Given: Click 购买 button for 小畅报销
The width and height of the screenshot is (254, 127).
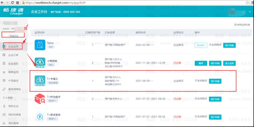Looking at the screenshot, I should [x=201, y=63].
